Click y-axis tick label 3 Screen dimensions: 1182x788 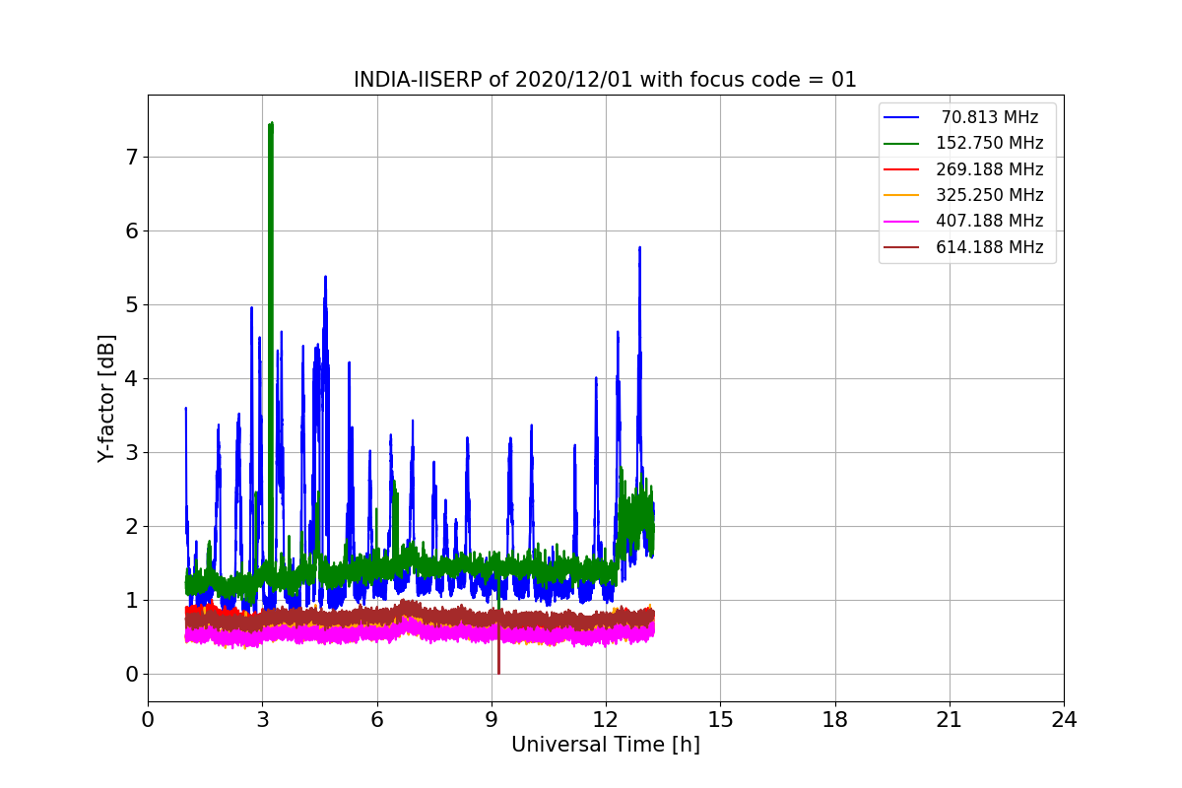(132, 452)
